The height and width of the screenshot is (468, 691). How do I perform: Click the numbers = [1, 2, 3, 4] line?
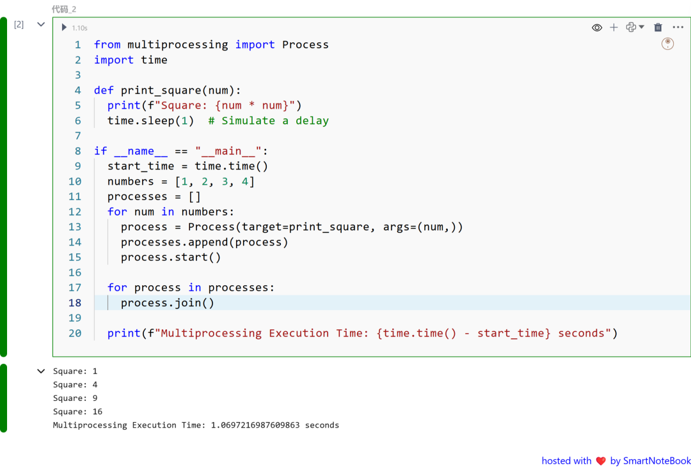(181, 182)
